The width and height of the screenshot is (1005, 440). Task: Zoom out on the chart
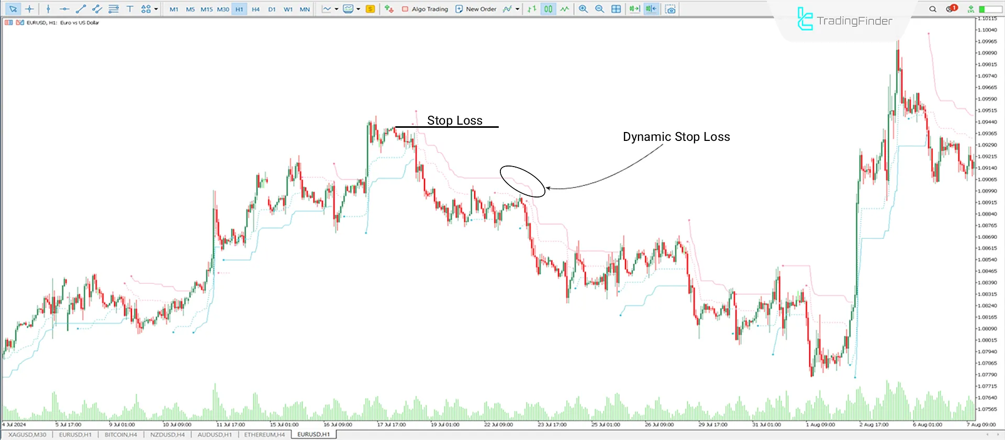click(600, 9)
